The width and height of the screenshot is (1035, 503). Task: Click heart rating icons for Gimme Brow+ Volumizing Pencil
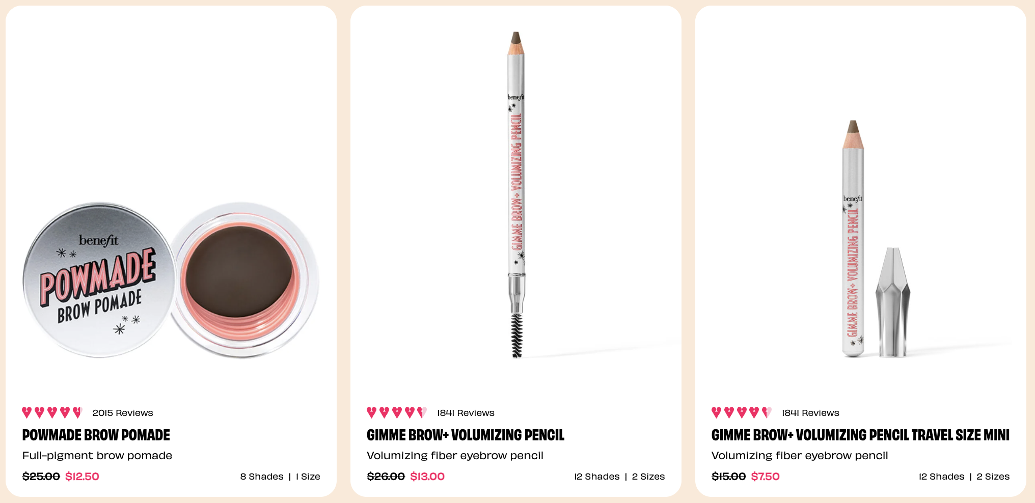397,412
